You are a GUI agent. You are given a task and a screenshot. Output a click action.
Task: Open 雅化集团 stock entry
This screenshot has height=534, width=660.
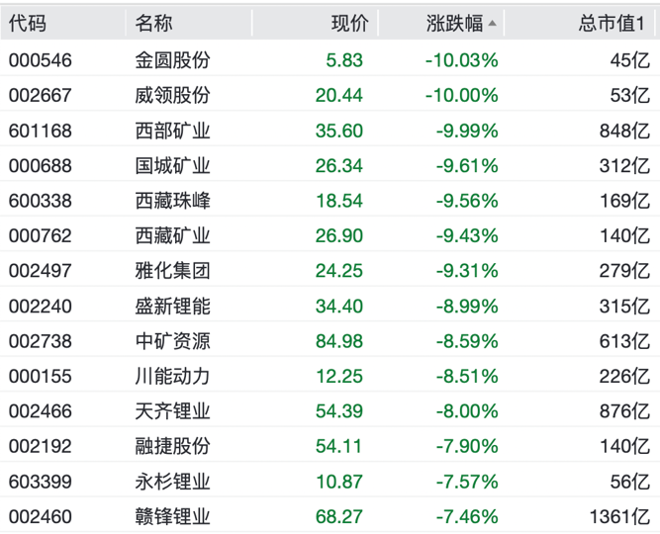(173, 271)
